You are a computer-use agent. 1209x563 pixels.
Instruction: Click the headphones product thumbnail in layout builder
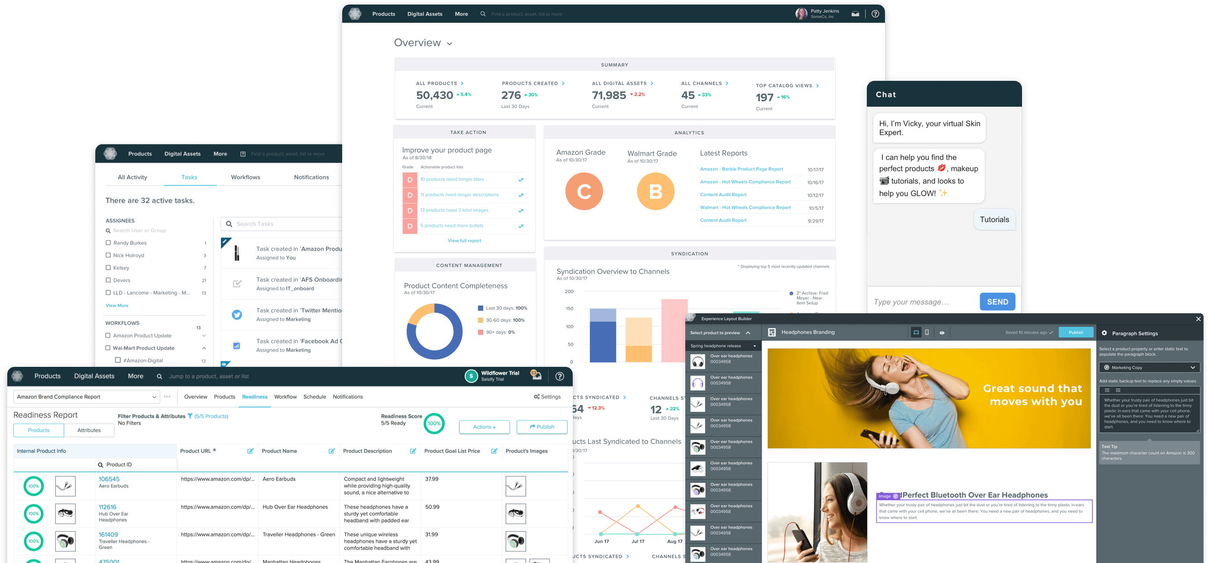[x=697, y=359]
